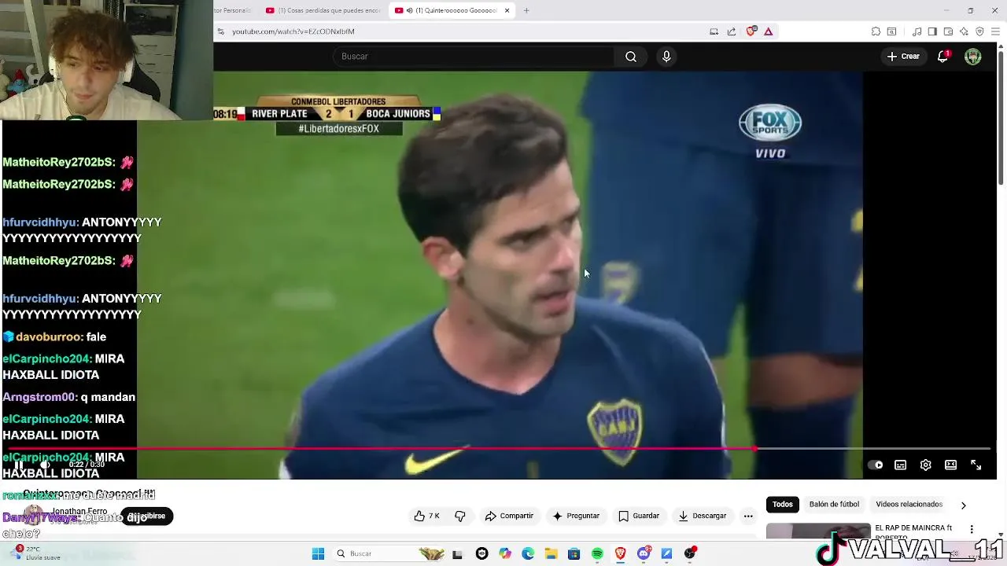
Task: Pause the video with the player control
Action: (19, 465)
